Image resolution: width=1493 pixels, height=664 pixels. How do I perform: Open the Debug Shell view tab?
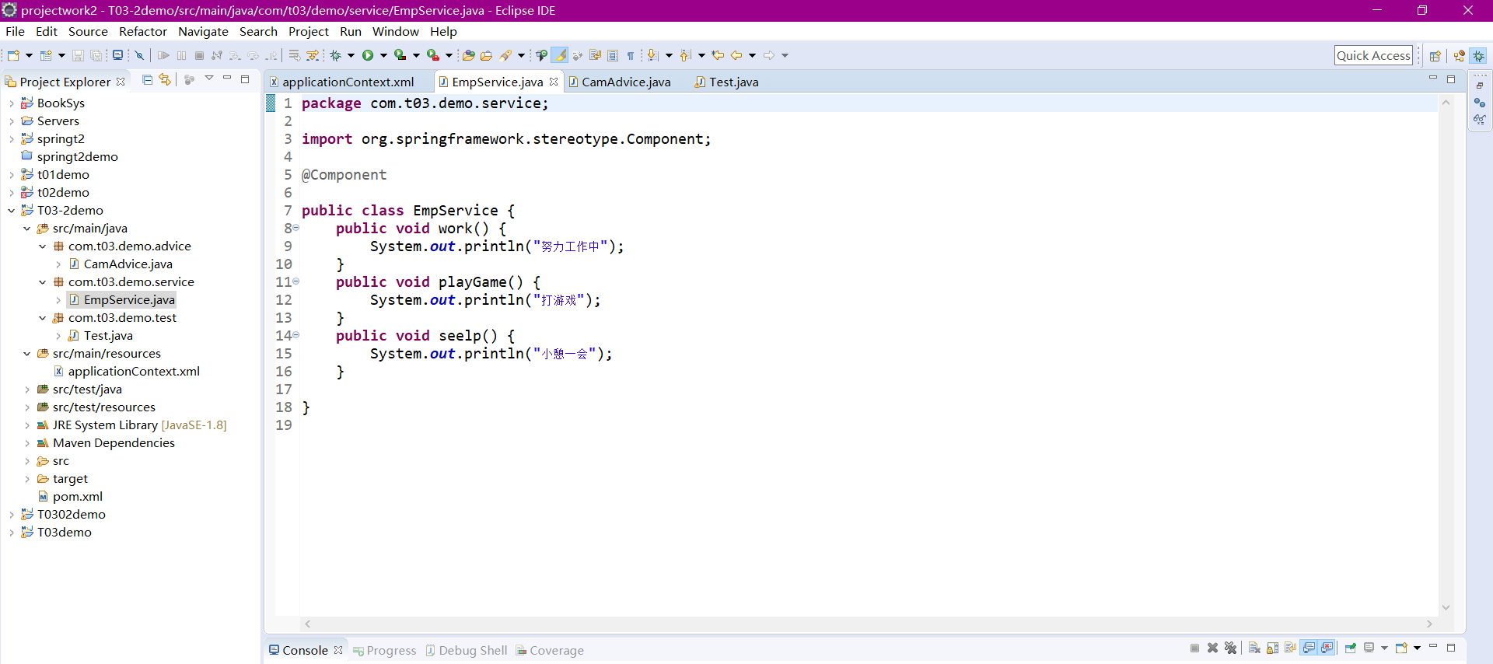click(467, 650)
